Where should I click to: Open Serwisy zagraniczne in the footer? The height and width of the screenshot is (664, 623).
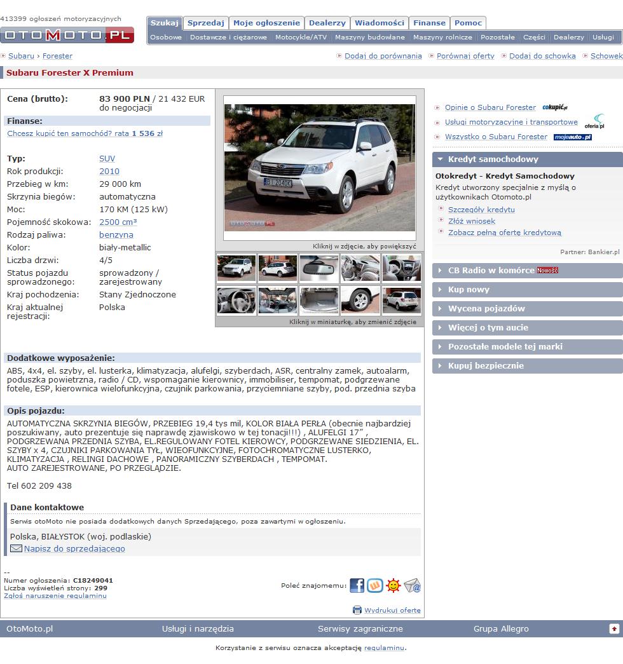click(x=360, y=629)
